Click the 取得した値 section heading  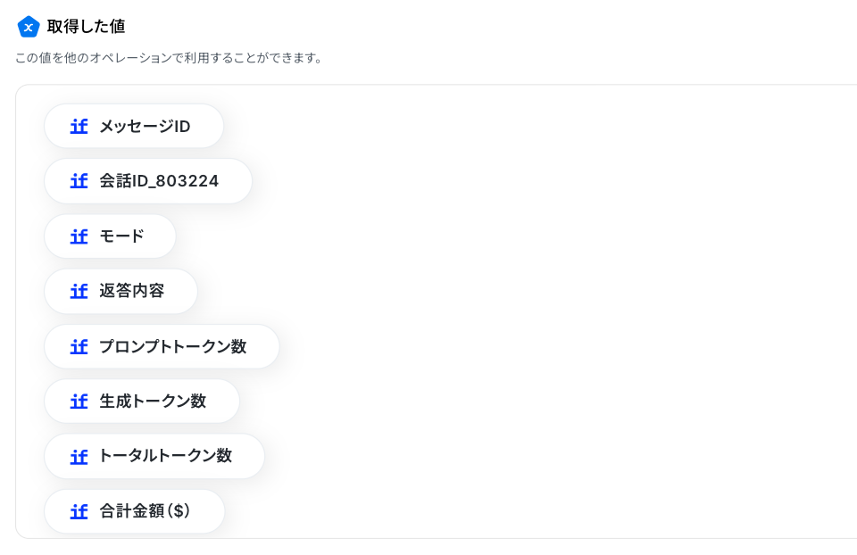[x=86, y=26]
